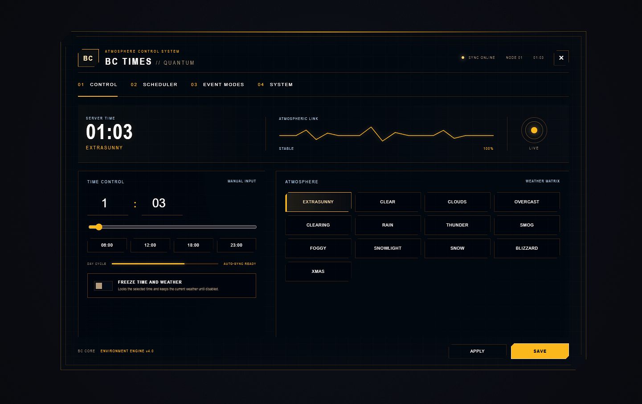Screen dimensions: 642x404
Task: Select Rain weather
Action: [388, 225]
